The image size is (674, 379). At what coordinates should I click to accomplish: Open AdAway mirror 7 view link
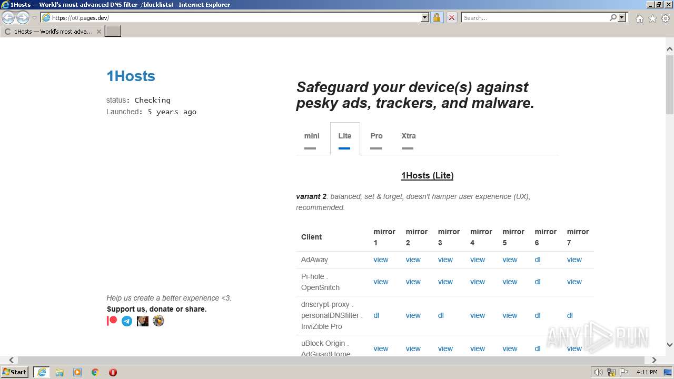click(574, 260)
